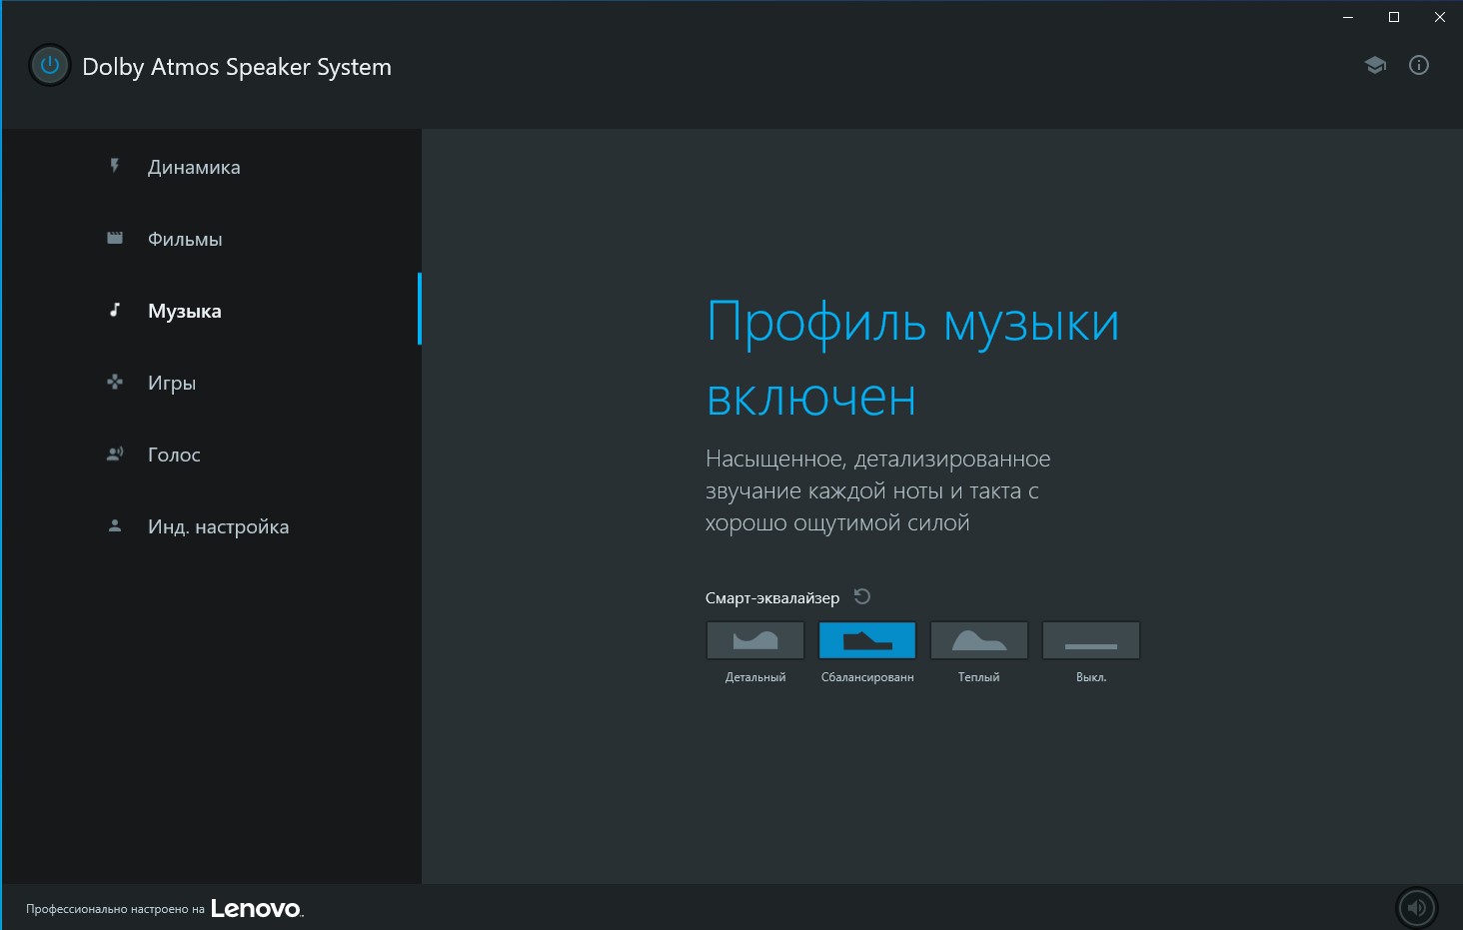
Task: Maximize the Dolby Atmos window
Action: (x=1394, y=17)
